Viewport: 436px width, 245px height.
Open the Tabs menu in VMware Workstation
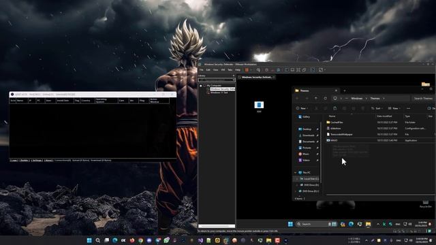pos(230,70)
